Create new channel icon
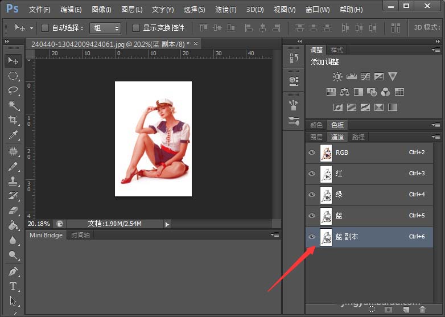The height and width of the screenshot is (317, 445). (x=406, y=310)
